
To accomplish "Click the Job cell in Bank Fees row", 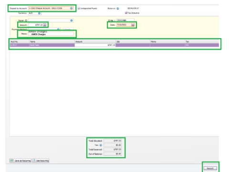I will 133,45.
